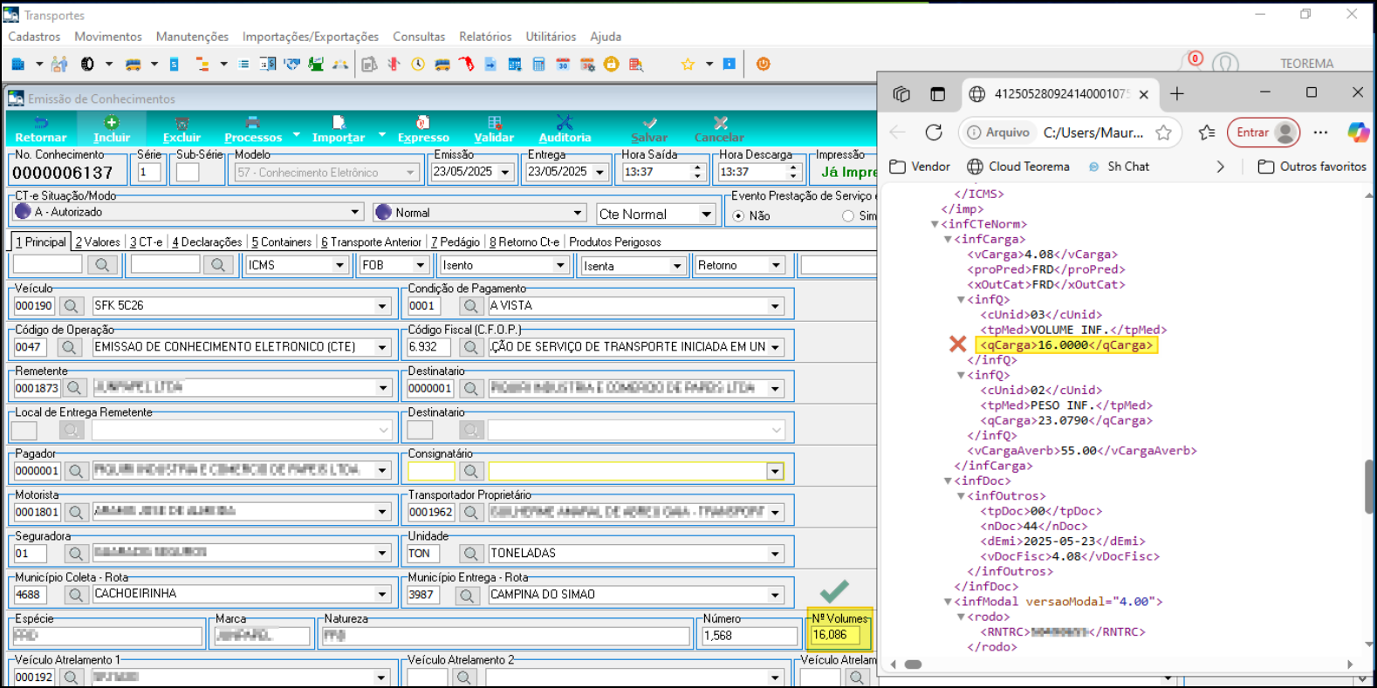Open a new browser tab
Viewport: 1377px width, 688px height.
tap(1177, 94)
